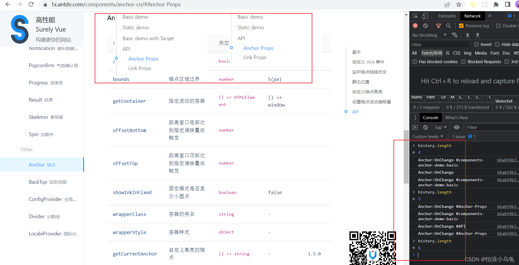Open the 1 Issue button in console
The width and height of the screenshot is (519, 265).
pos(464,136)
